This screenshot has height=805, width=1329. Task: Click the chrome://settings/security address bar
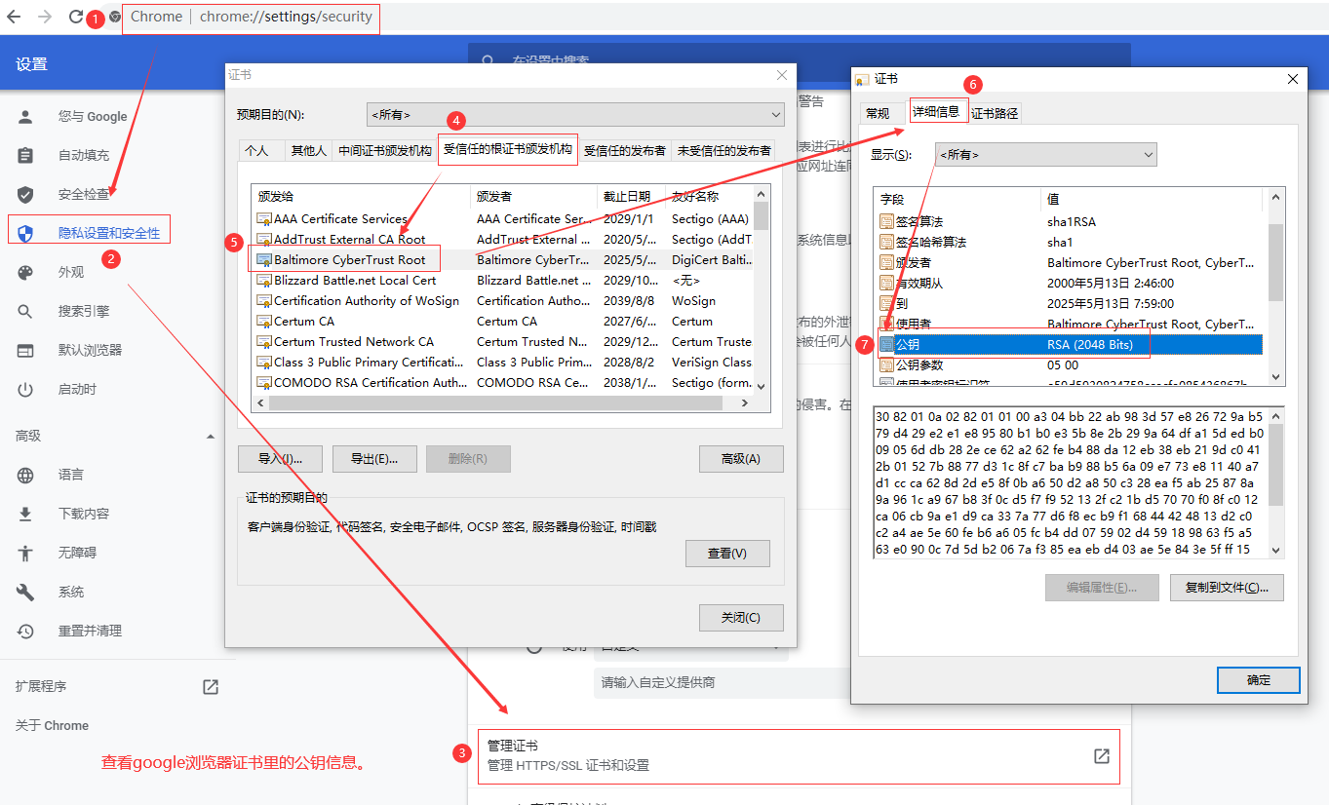(x=251, y=17)
